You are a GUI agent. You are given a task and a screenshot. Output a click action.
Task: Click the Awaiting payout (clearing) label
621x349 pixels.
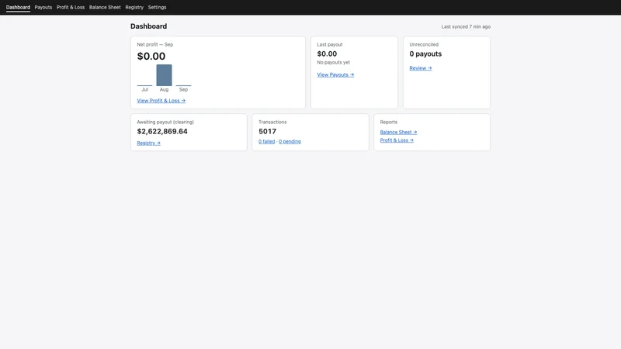[165, 122]
